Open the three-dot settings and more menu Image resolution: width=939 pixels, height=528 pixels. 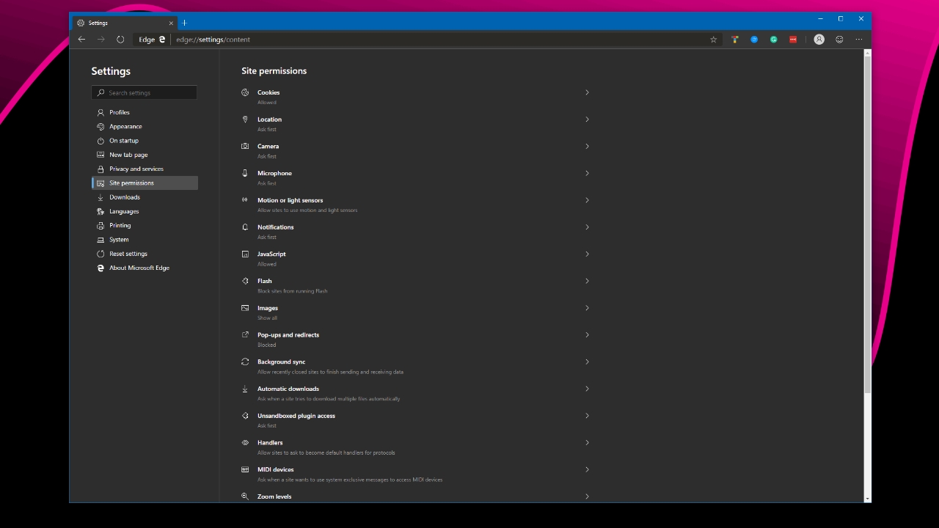[859, 40]
